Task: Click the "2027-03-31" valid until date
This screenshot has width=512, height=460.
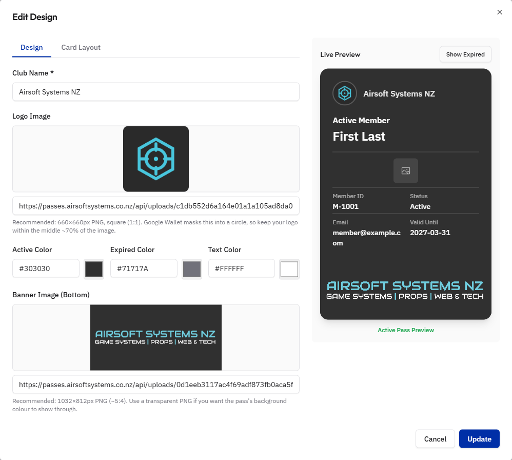Action: click(x=430, y=233)
